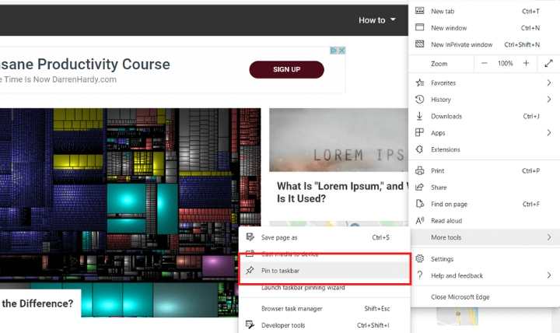The width and height of the screenshot is (560, 333).
Task: Select Launch taskbar pinning wizard
Action: pyautogui.click(x=324, y=287)
